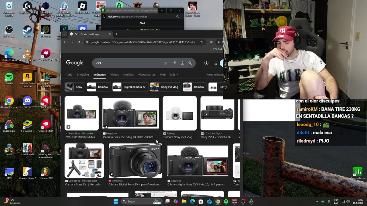Image resolution: width=367 pixels, height=206 pixels.
Task: Launch Logitech G HUB from desktop
Action: click(x=28, y=9)
